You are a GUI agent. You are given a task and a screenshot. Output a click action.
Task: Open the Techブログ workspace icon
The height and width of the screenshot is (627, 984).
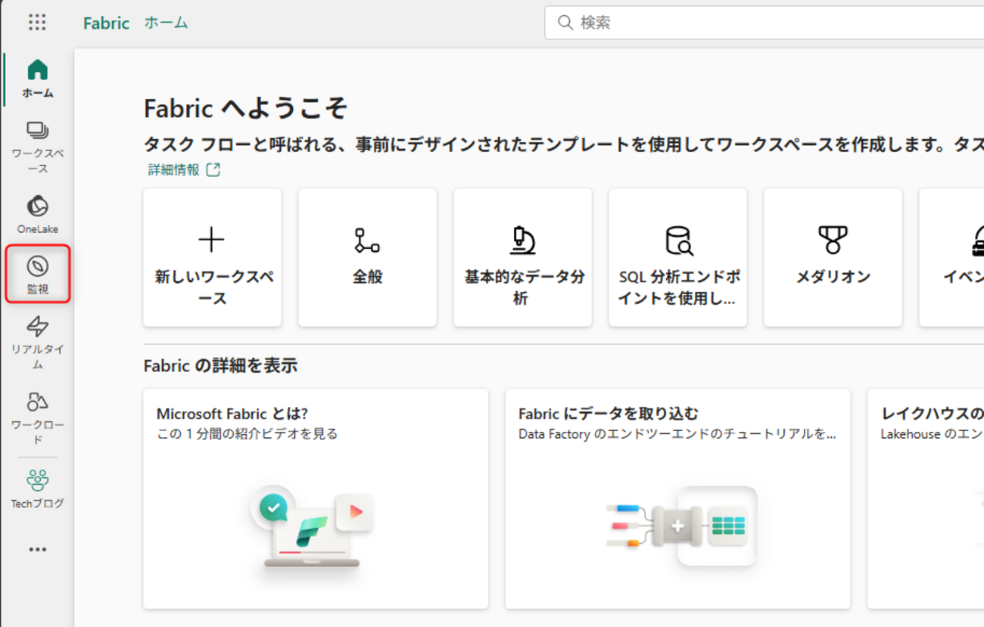pyautogui.click(x=37, y=489)
